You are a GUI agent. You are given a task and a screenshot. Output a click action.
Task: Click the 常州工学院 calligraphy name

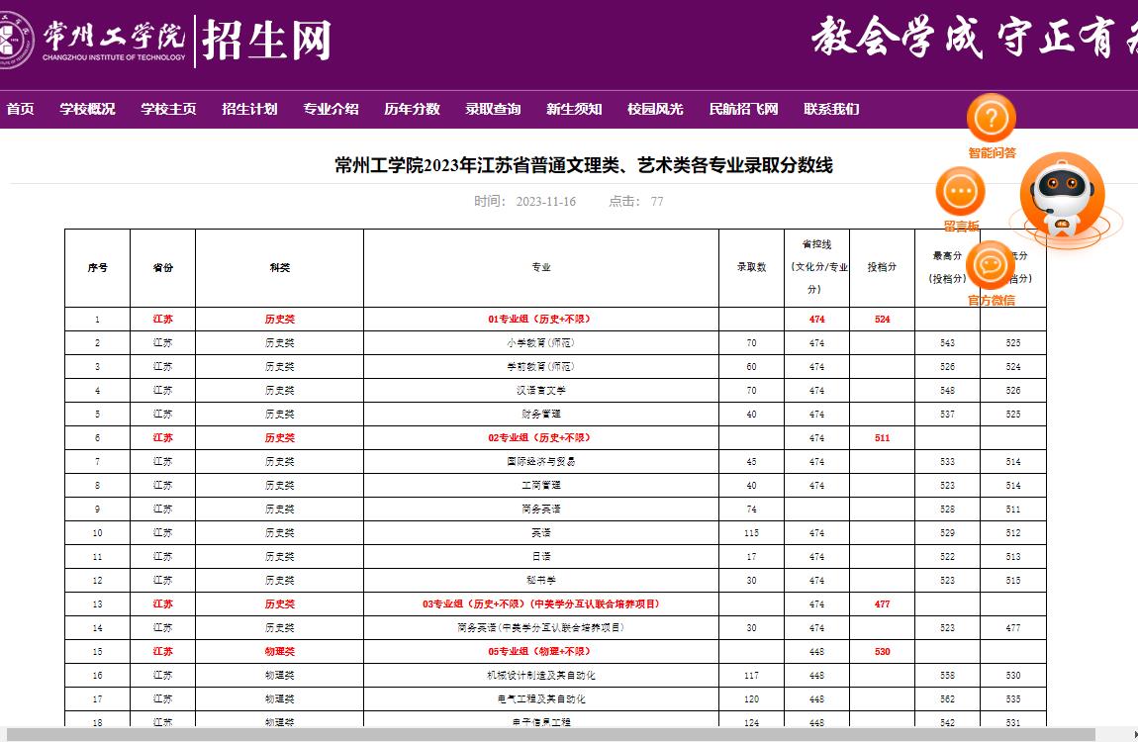tap(114, 35)
